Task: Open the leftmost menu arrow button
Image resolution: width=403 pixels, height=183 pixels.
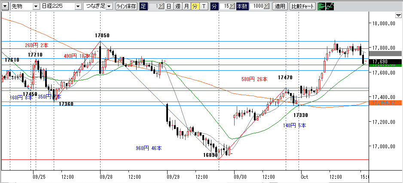Action: tap(5, 6)
